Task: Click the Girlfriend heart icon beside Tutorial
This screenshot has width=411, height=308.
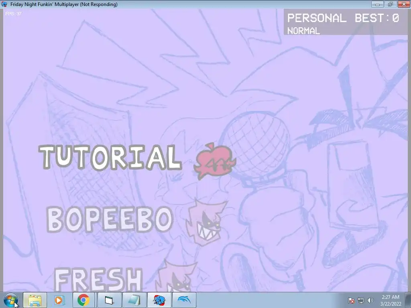Action: click(x=215, y=161)
